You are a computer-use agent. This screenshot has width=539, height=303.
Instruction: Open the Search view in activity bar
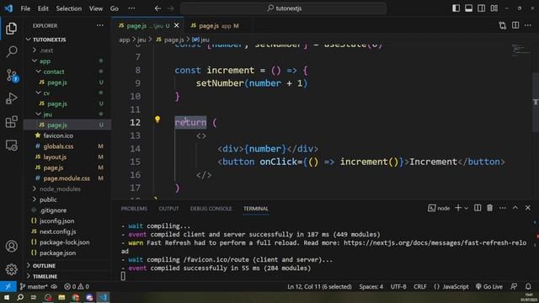[x=11, y=51]
